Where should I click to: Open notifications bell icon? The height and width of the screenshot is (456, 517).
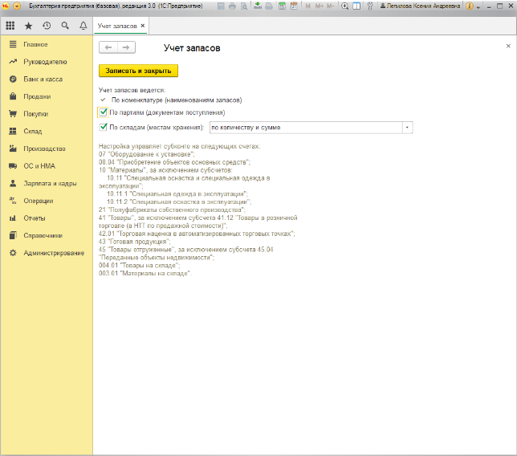click(x=83, y=26)
